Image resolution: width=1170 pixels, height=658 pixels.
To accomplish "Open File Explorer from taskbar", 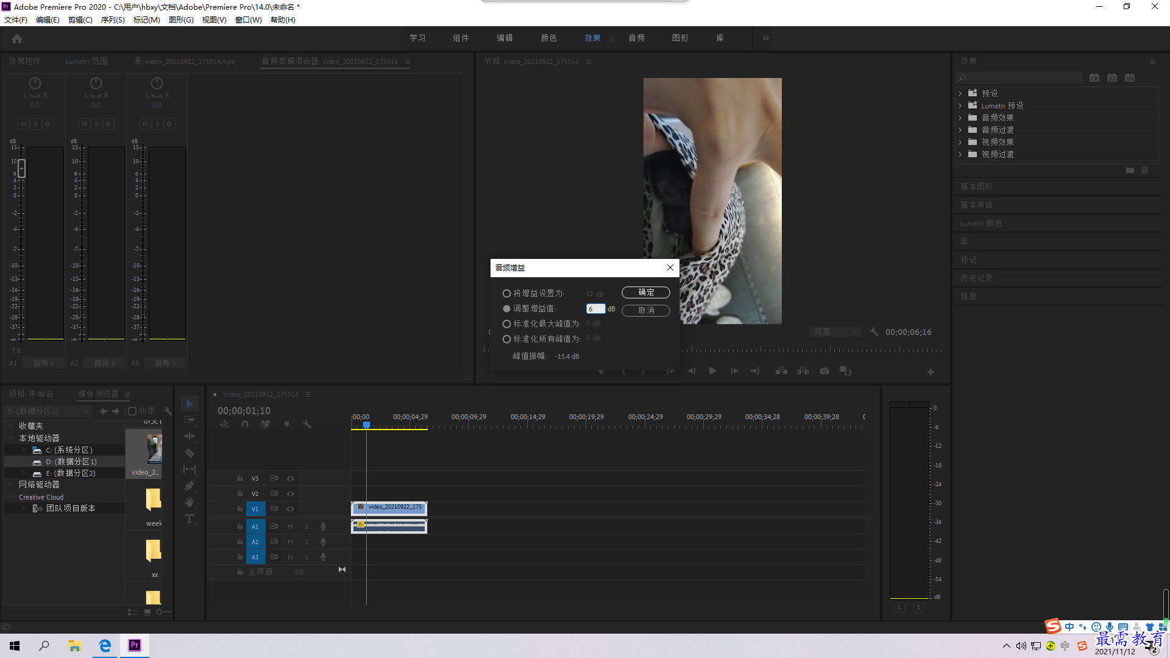I will click(x=74, y=645).
